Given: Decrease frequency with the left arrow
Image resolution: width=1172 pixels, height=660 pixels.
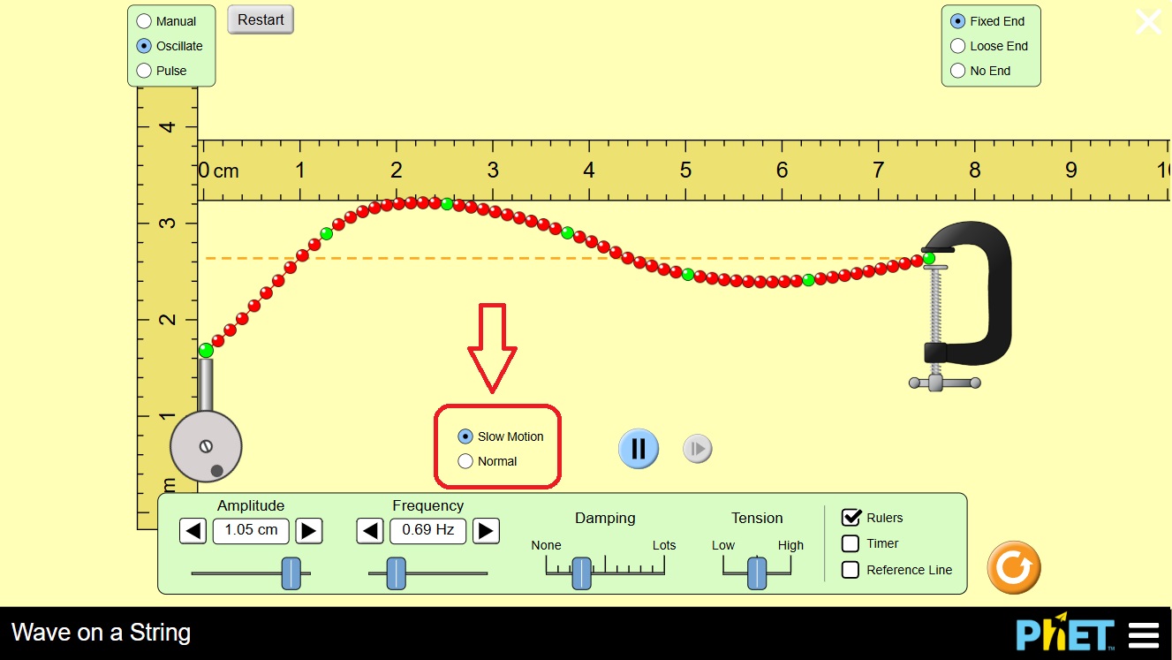Looking at the screenshot, I should (370, 531).
